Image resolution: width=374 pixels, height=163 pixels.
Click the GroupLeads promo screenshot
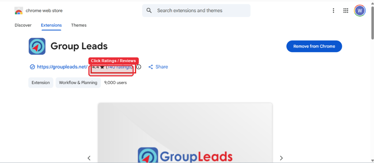tap(185, 133)
